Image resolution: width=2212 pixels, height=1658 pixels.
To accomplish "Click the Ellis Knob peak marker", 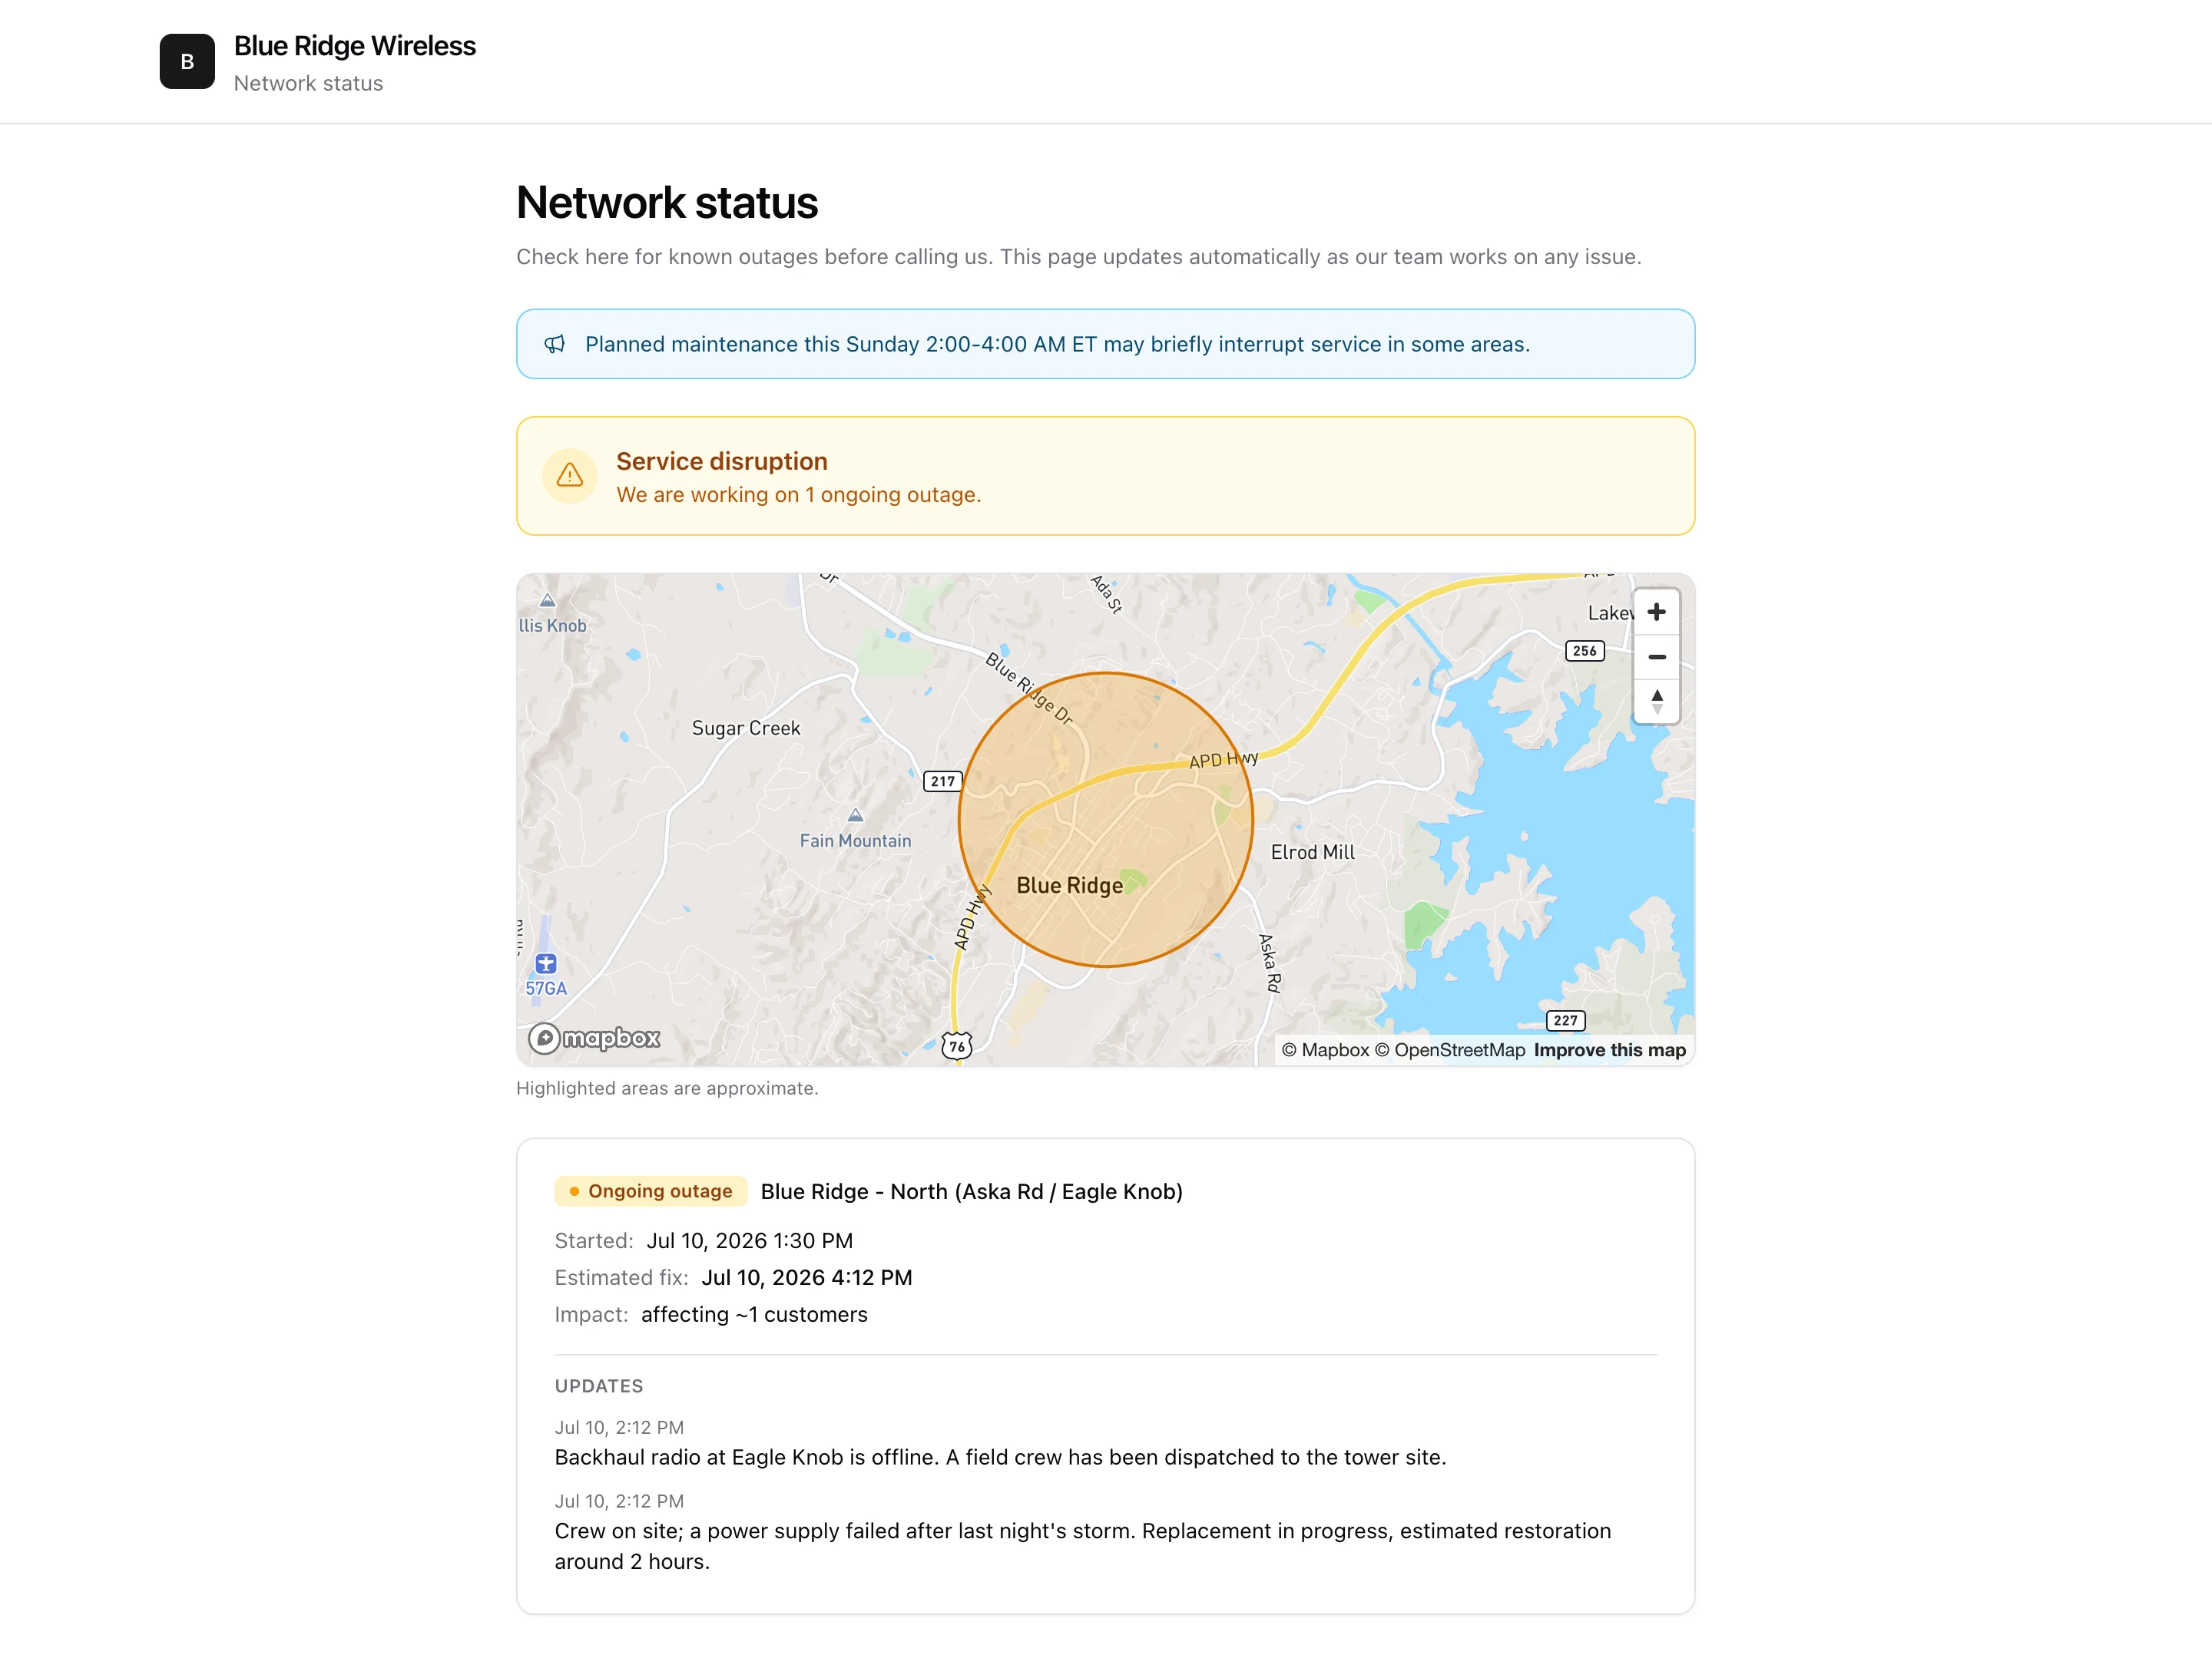I will (x=547, y=600).
